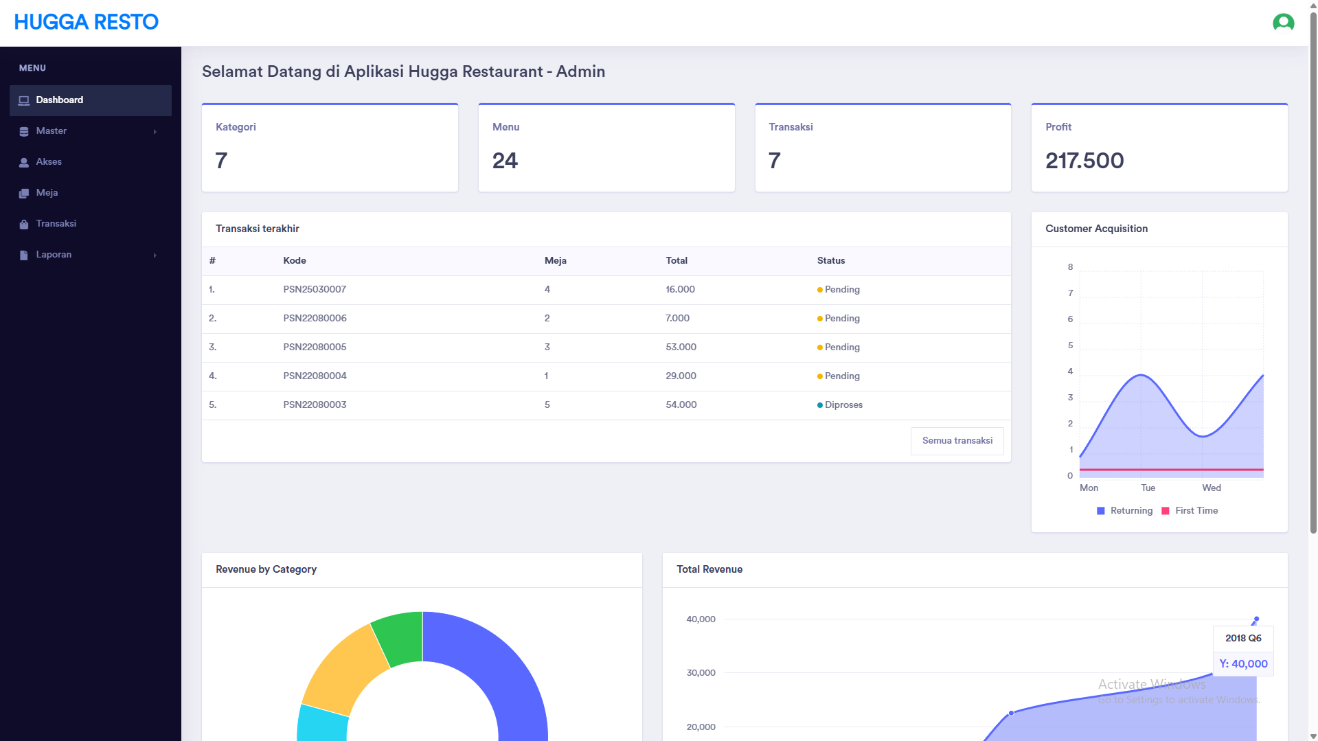Click the revenue chart data point near 2018 Q6

tap(1256, 619)
